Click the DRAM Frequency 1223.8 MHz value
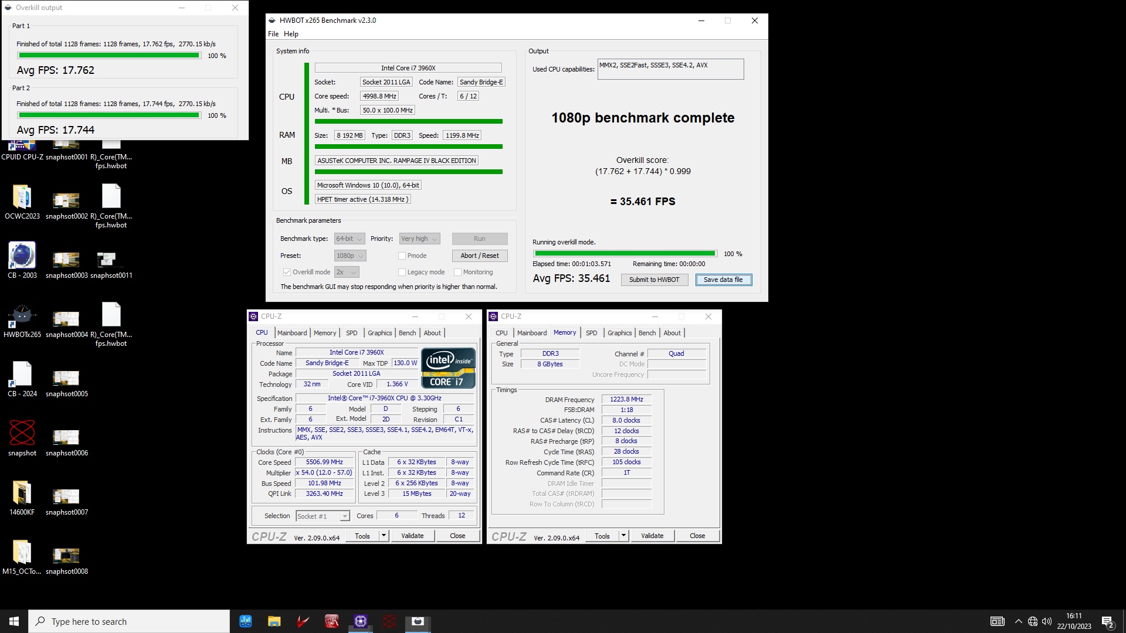 (626, 399)
